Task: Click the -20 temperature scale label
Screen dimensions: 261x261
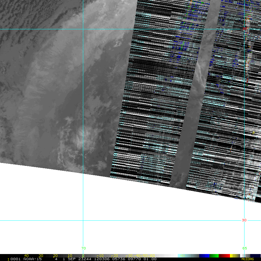Action: coord(114,256)
